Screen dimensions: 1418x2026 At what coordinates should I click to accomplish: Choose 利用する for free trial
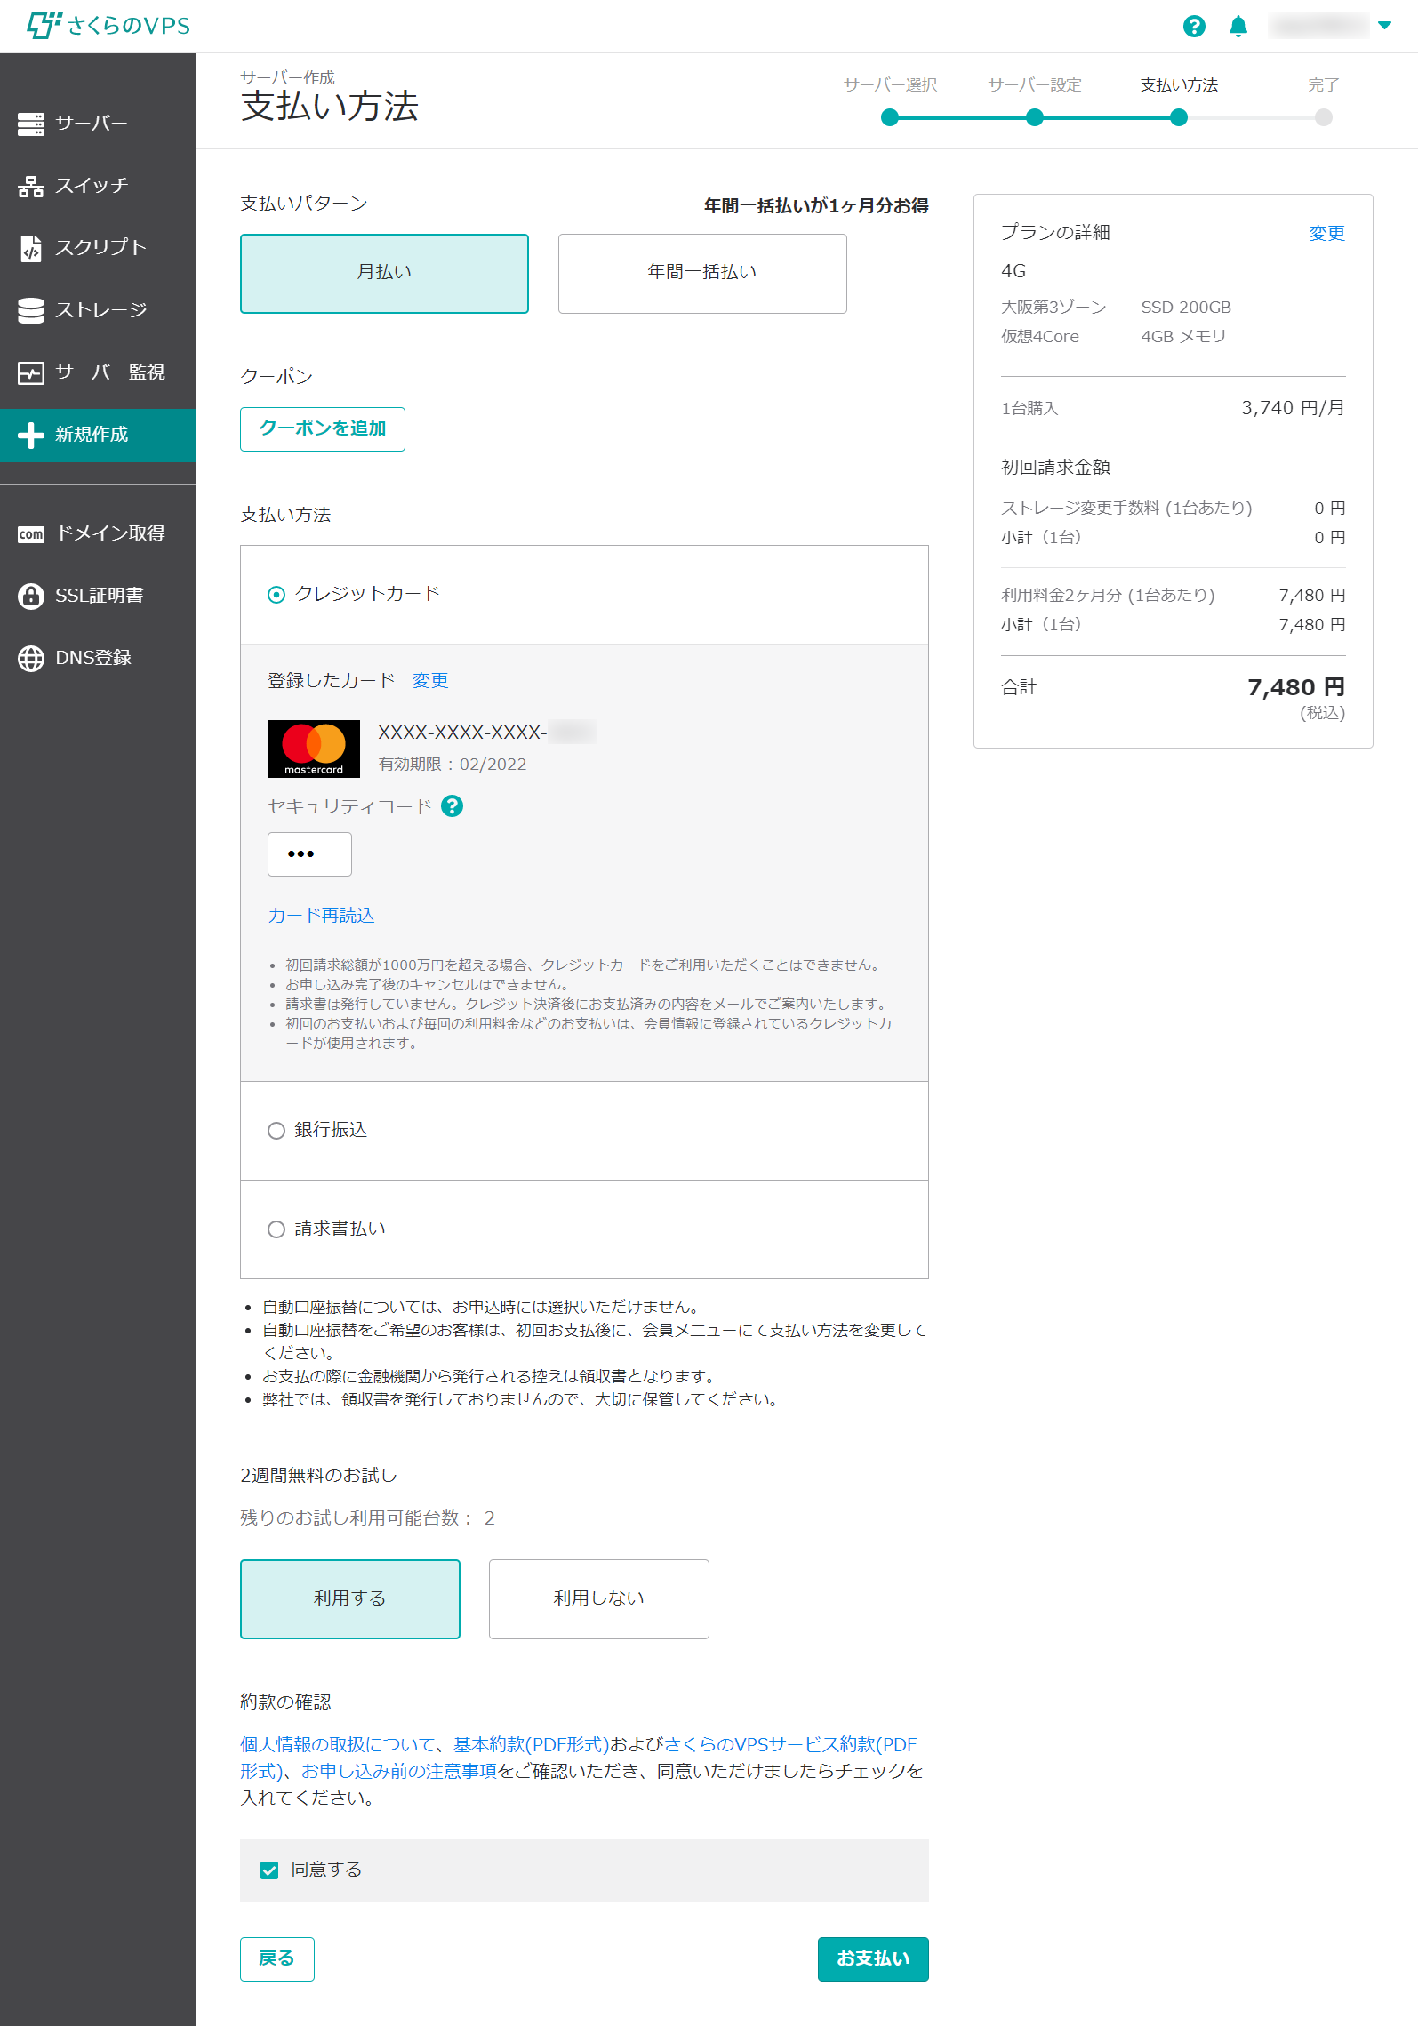[350, 1598]
